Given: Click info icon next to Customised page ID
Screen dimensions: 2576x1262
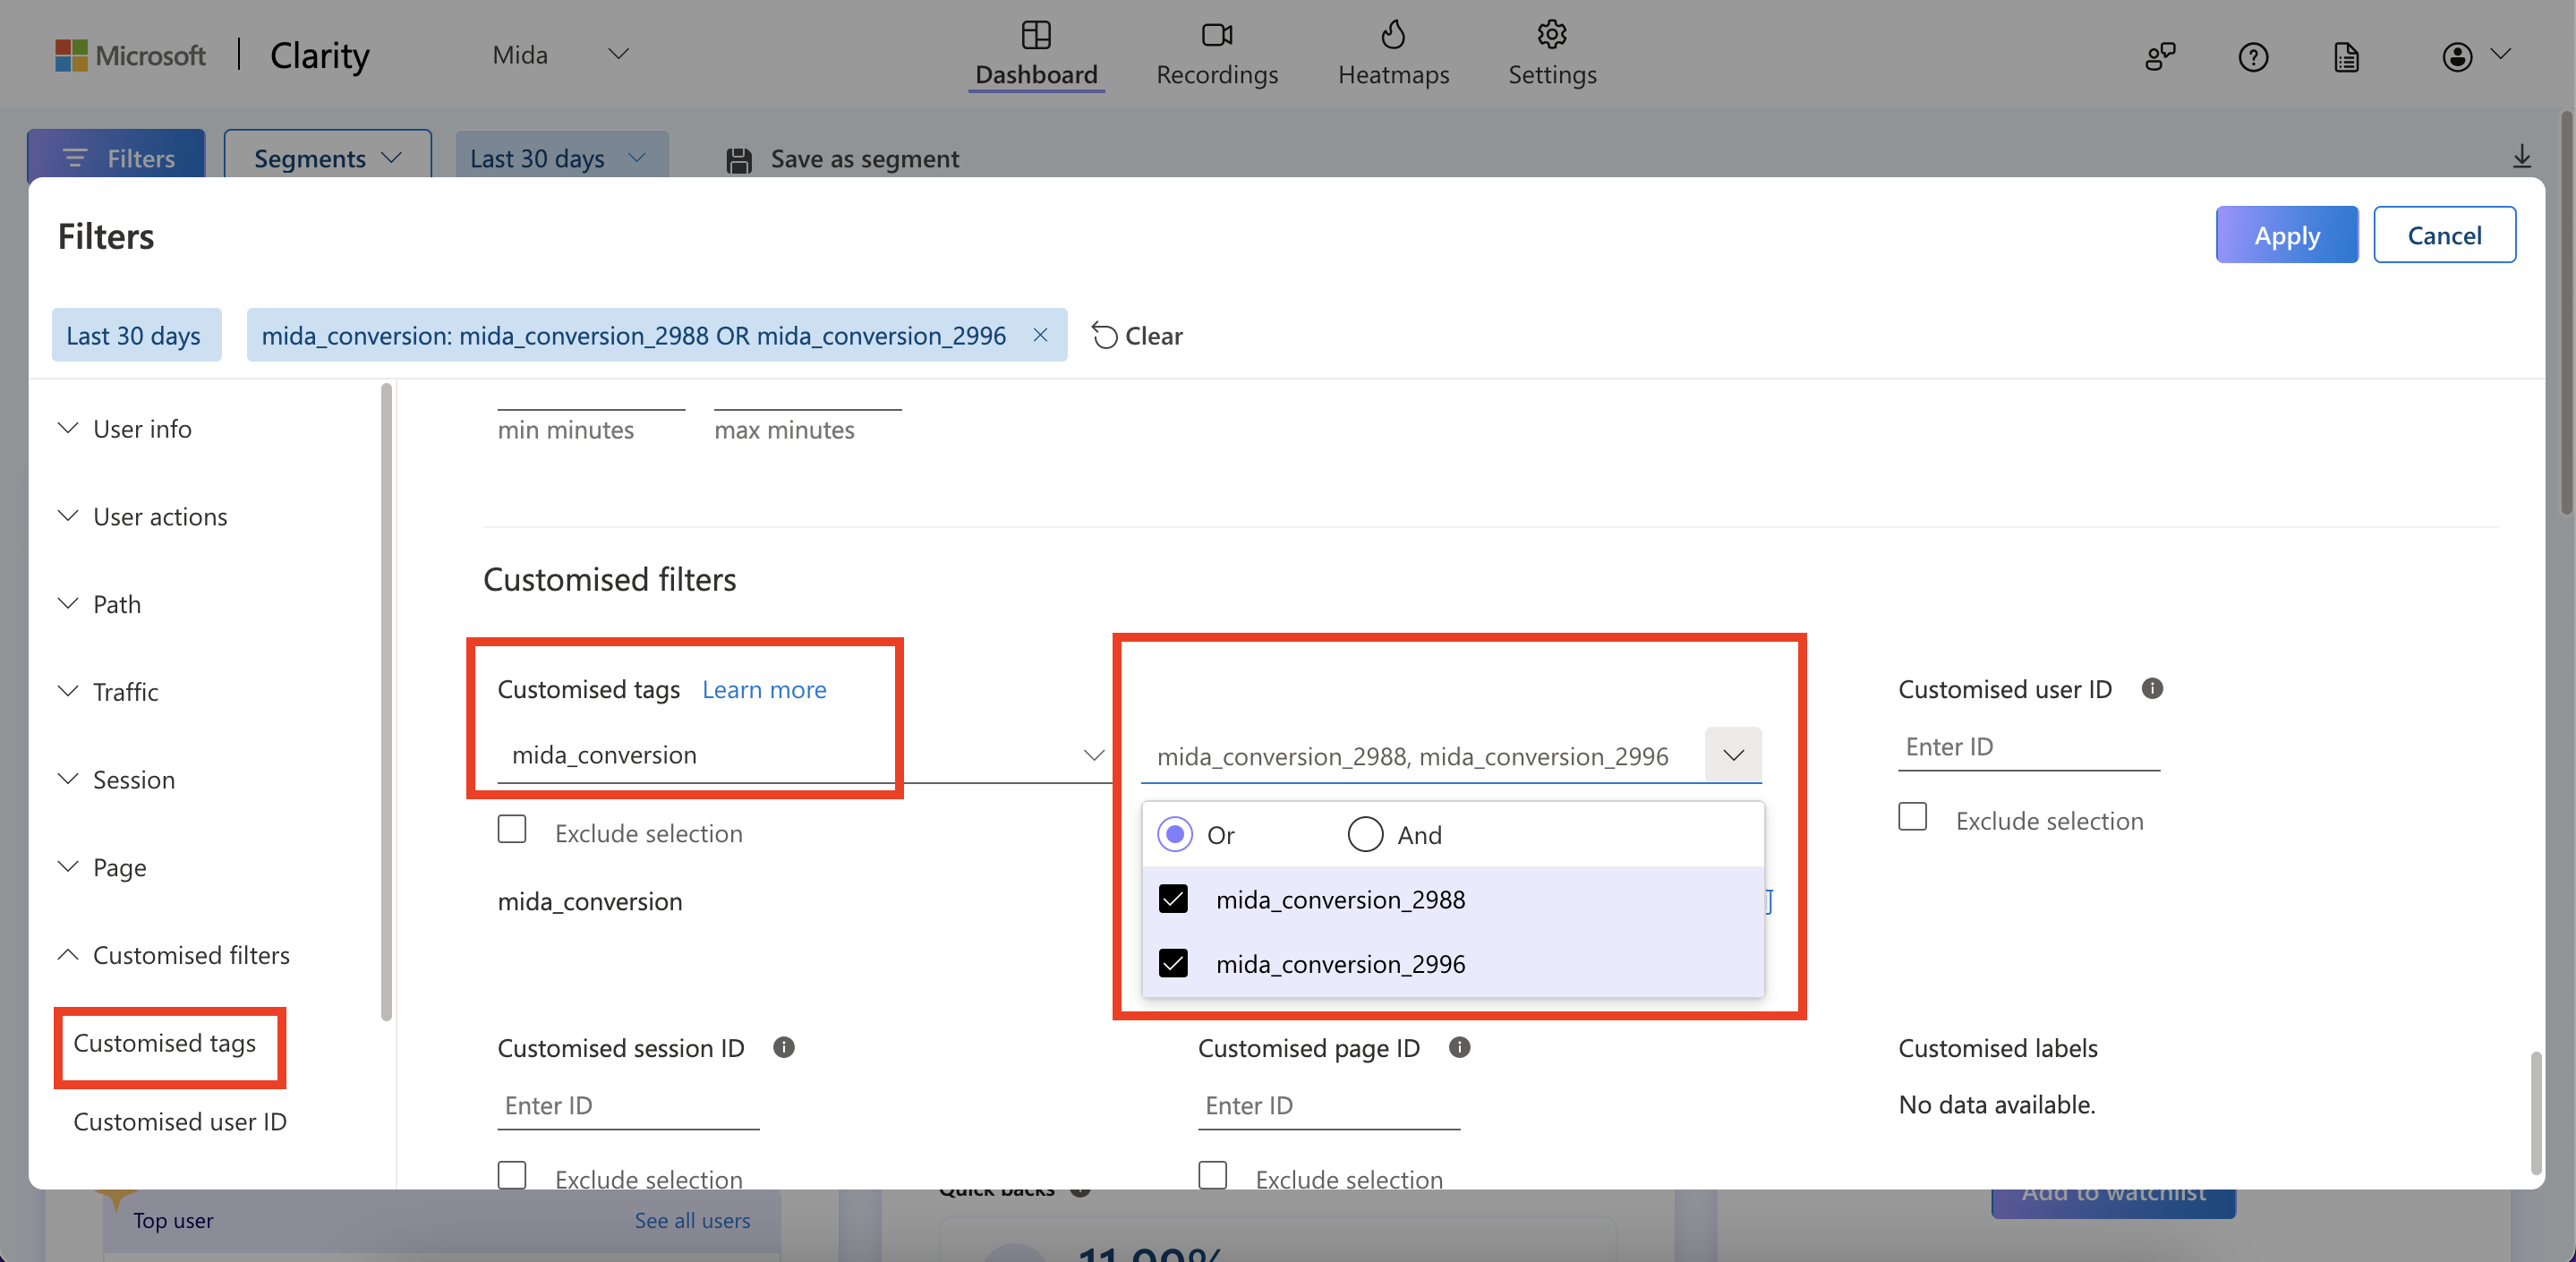Looking at the screenshot, I should pos(1459,1047).
